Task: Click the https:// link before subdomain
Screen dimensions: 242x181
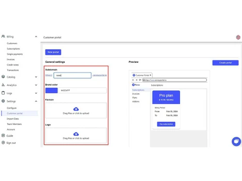Action: click(49, 75)
